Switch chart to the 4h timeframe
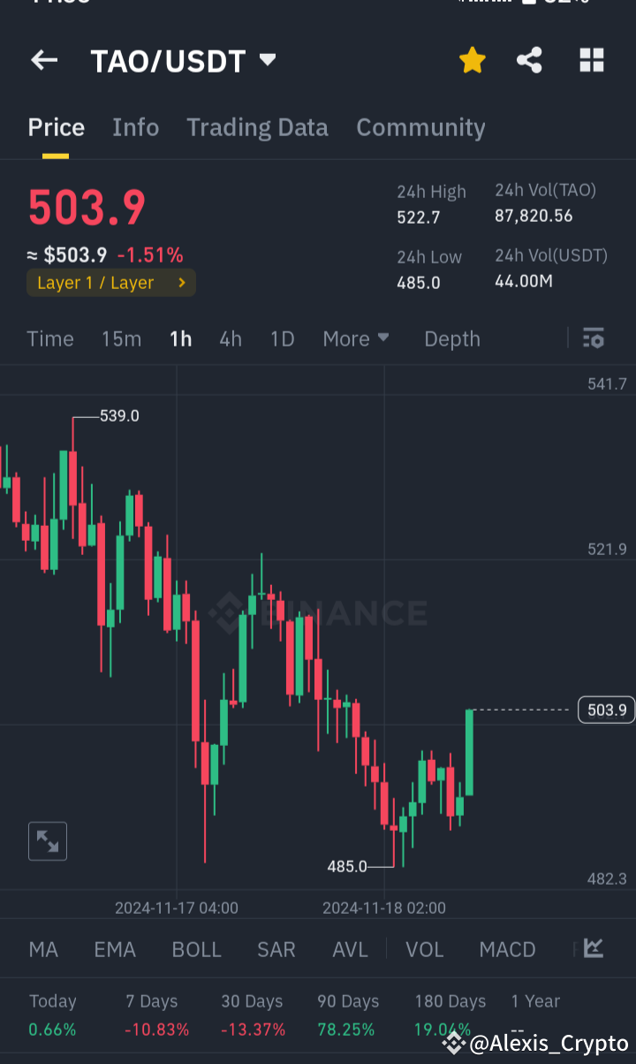Image resolution: width=636 pixels, height=1064 pixels. pyautogui.click(x=230, y=338)
